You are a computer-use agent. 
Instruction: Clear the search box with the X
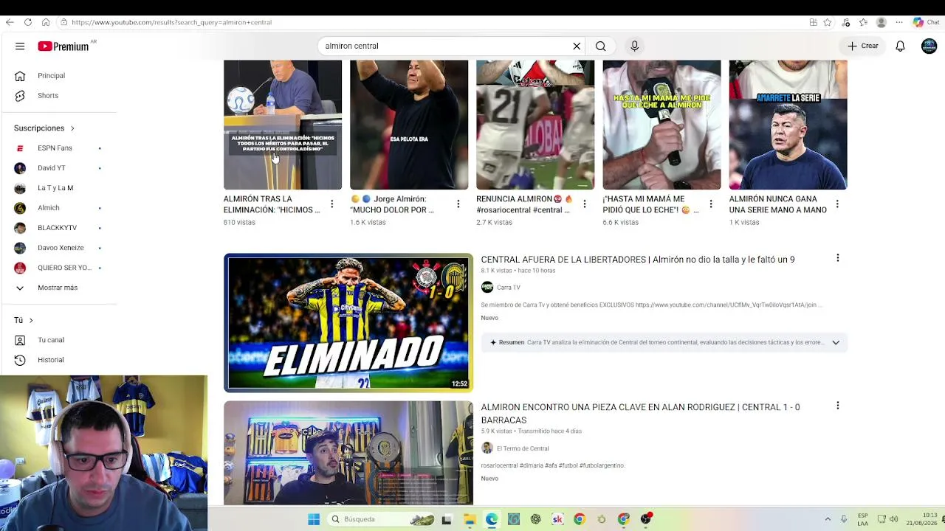tap(577, 46)
